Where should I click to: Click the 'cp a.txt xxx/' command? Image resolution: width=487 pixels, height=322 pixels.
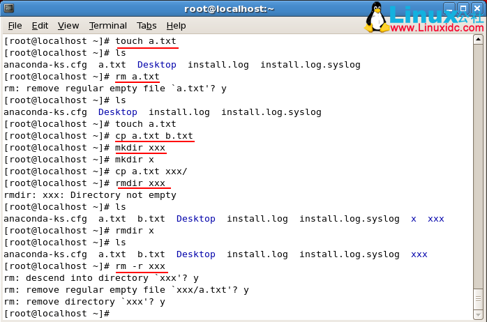pos(151,171)
